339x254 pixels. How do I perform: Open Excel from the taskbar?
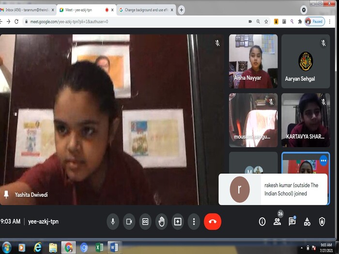click(99, 248)
